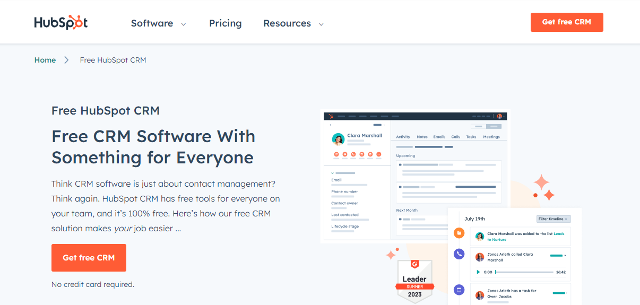Click the call recording progress slider

pyautogui.click(x=524, y=272)
